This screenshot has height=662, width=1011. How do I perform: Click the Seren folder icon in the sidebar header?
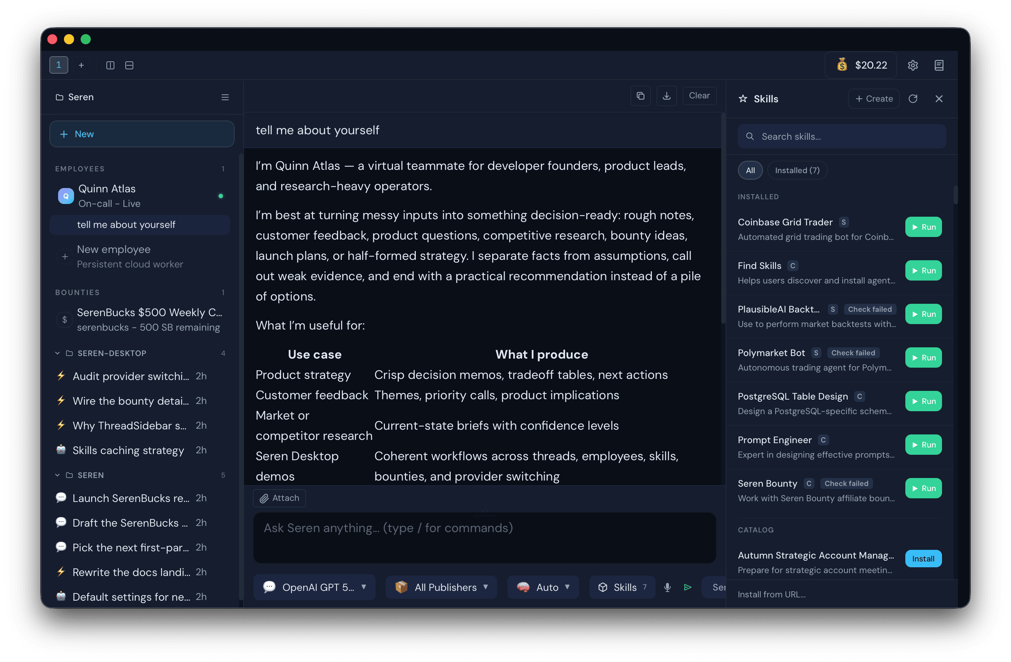[60, 97]
